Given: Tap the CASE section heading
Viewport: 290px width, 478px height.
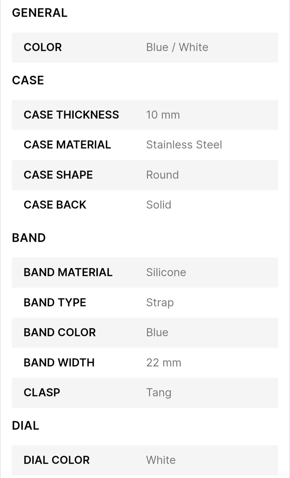Looking at the screenshot, I should click(x=28, y=80).
